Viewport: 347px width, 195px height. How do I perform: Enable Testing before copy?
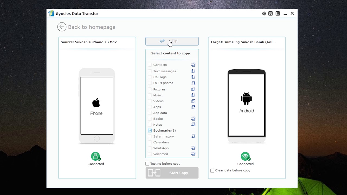(147, 164)
